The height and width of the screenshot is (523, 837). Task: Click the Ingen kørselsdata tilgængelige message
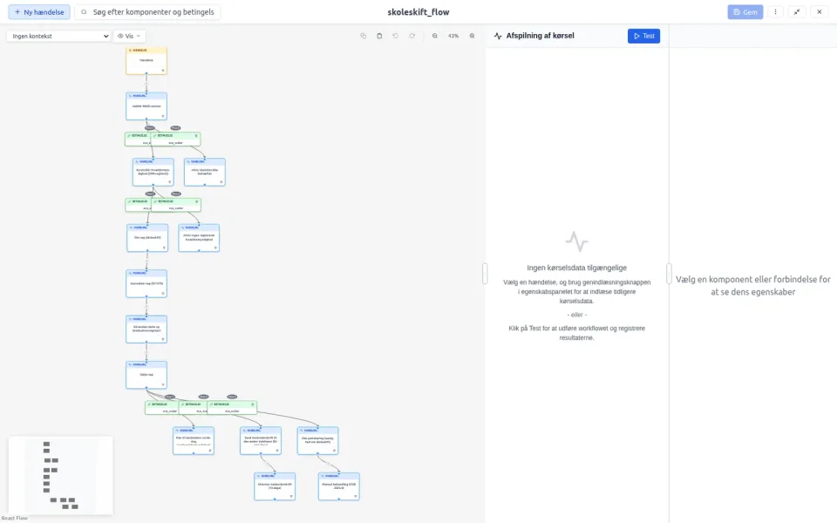tap(576, 268)
